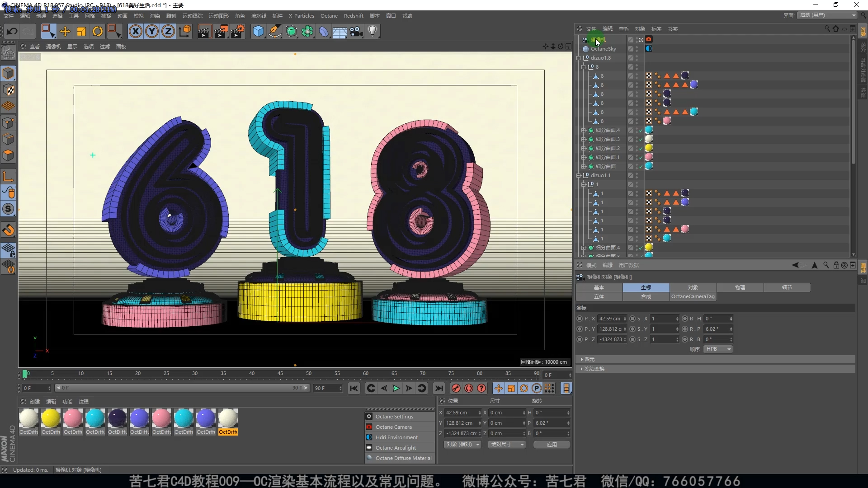The width and height of the screenshot is (868, 488).
Task: Click the Camera object icon
Action: tap(356, 31)
